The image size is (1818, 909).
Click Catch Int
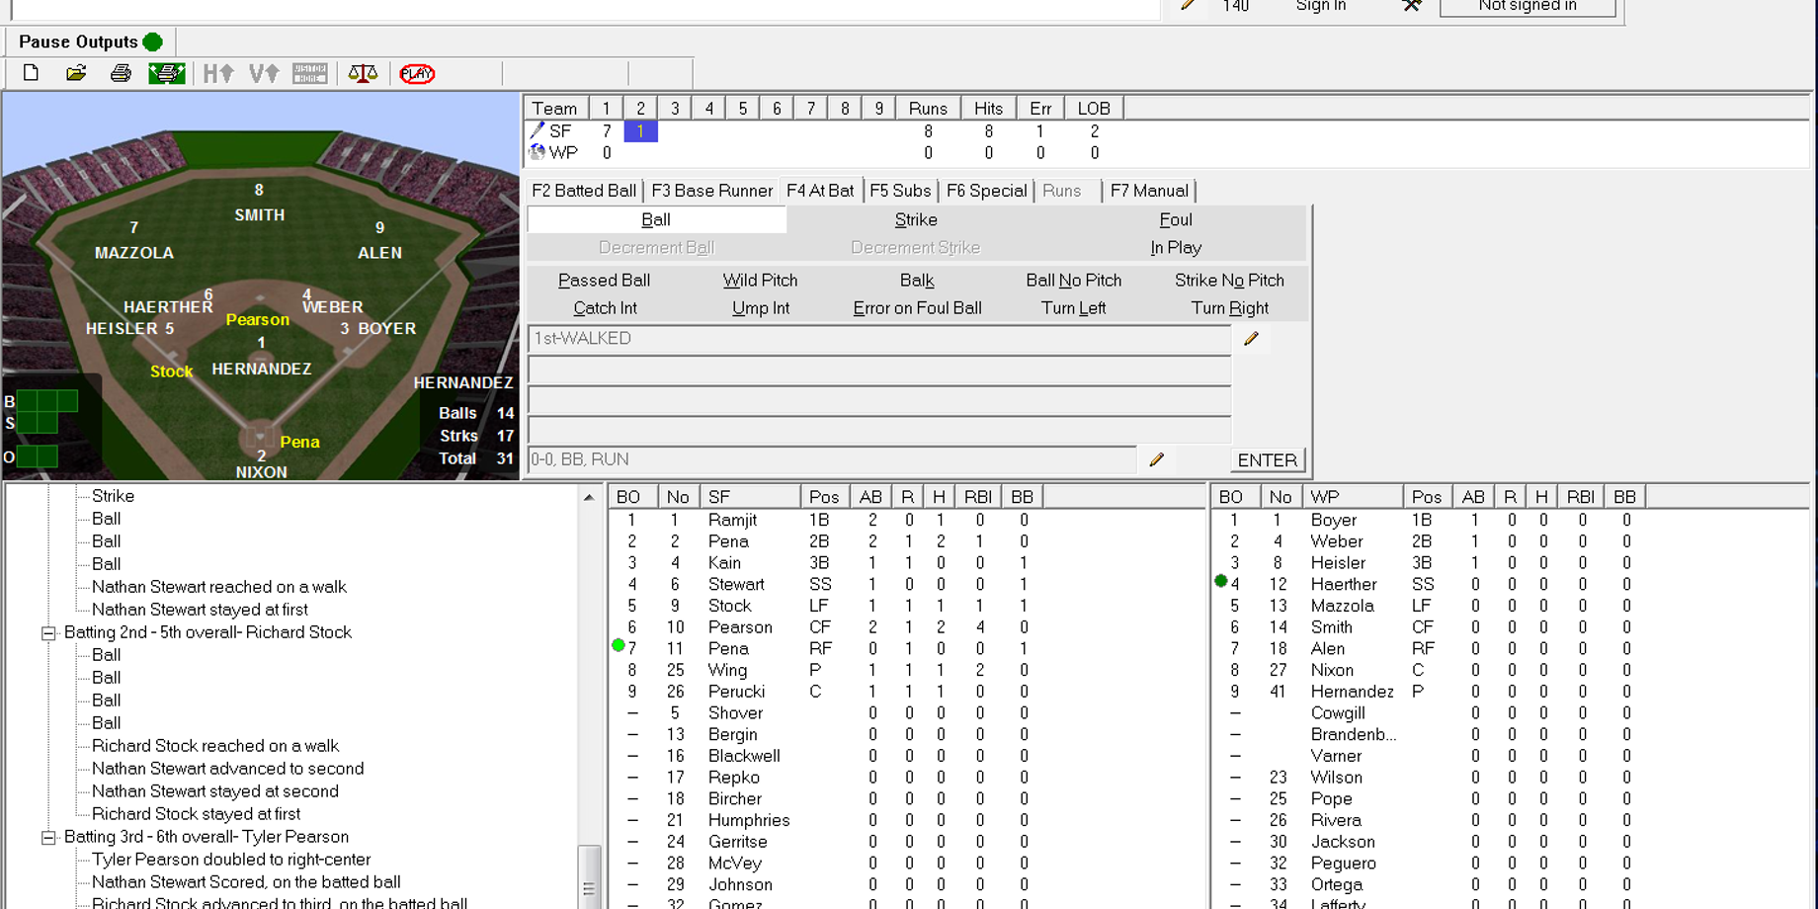(604, 308)
